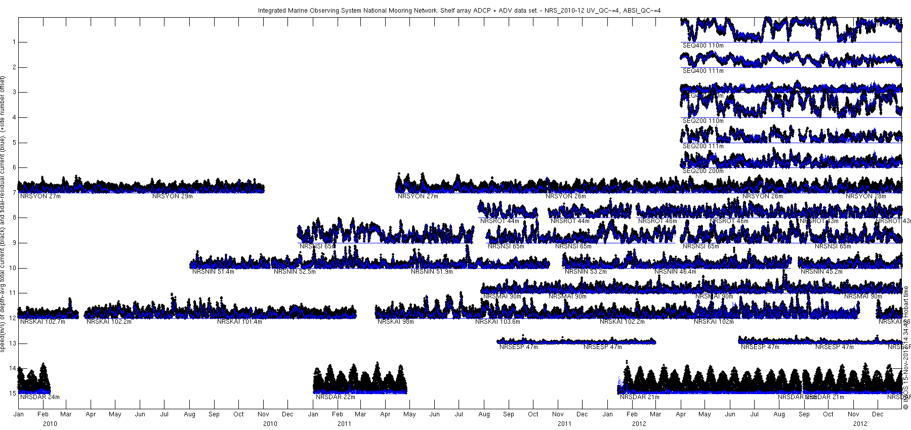Click the NRSDAR 22m label
The height and width of the screenshot is (430, 911).
pyautogui.click(x=336, y=397)
